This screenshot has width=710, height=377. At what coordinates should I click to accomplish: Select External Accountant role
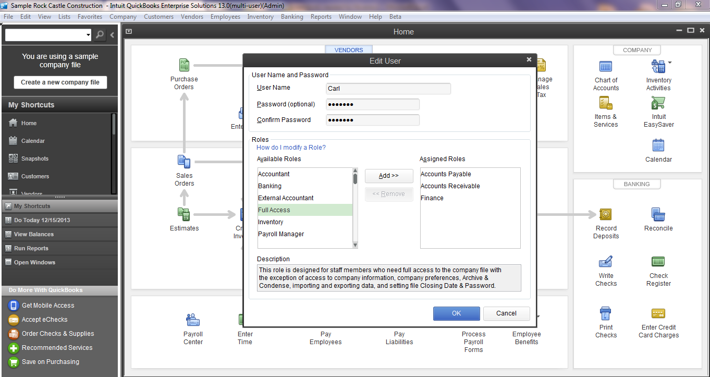click(x=305, y=198)
